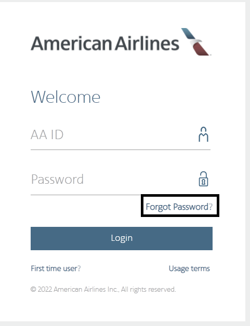Submit with the Login button

122,238
